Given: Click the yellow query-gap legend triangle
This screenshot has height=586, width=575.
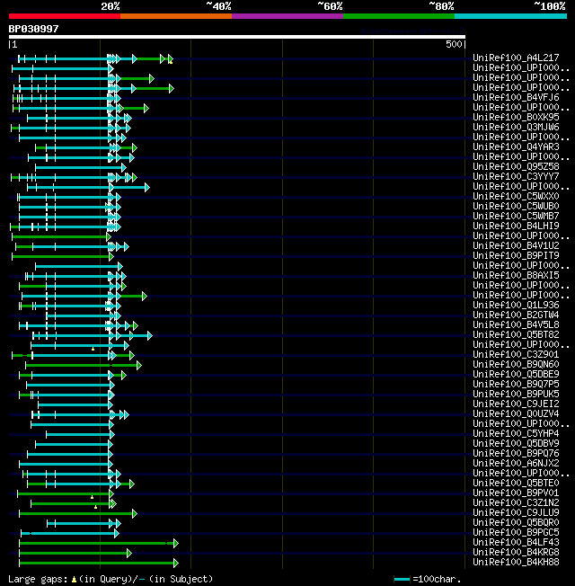Looking at the screenshot, I should [x=74, y=580].
